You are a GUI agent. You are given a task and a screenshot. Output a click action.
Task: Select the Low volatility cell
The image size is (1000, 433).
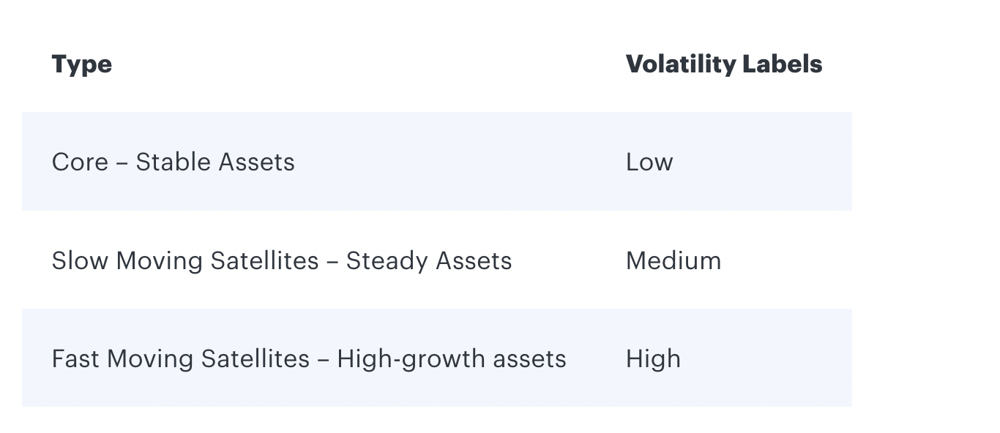pos(649,162)
